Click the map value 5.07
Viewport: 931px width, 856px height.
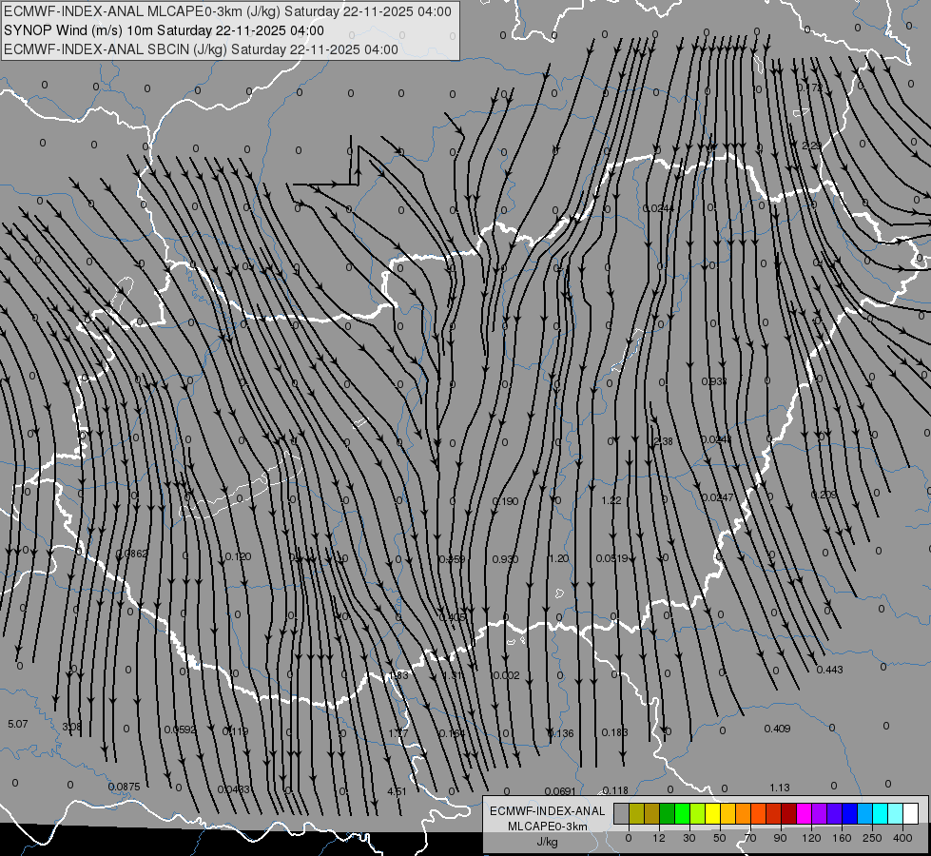pyautogui.click(x=18, y=724)
